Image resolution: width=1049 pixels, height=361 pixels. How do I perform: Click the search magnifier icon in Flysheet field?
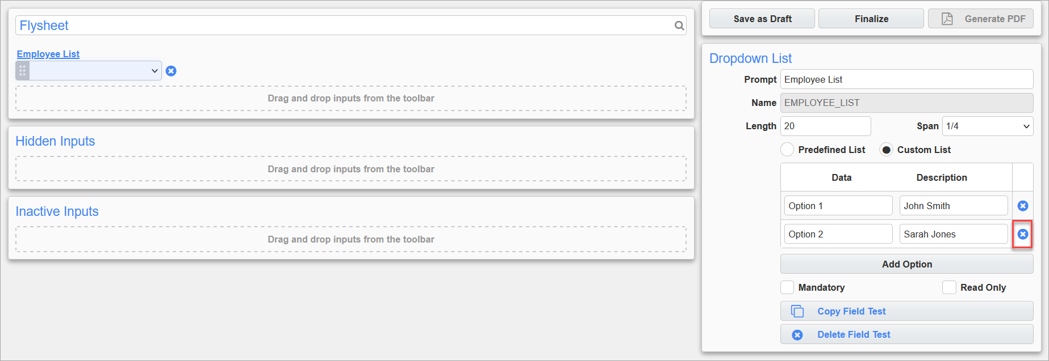tap(679, 26)
